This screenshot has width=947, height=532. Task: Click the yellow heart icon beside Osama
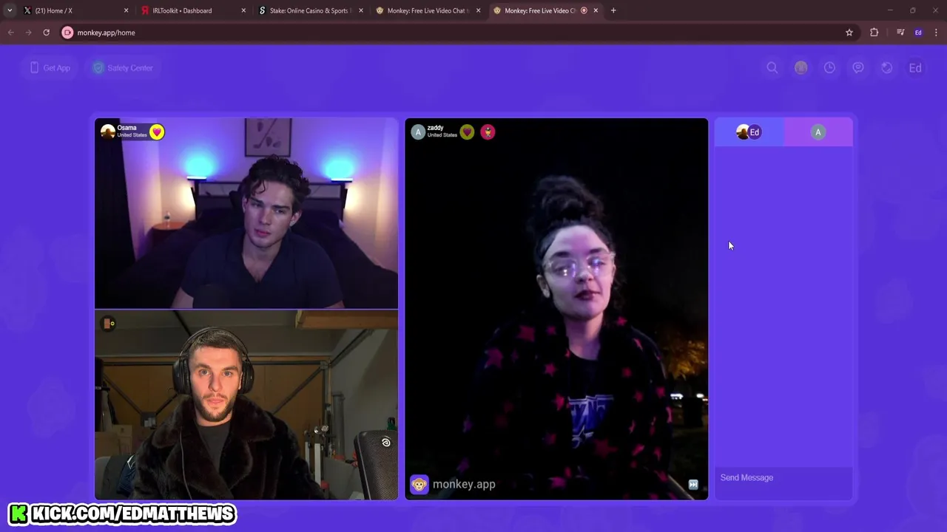click(157, 132)
